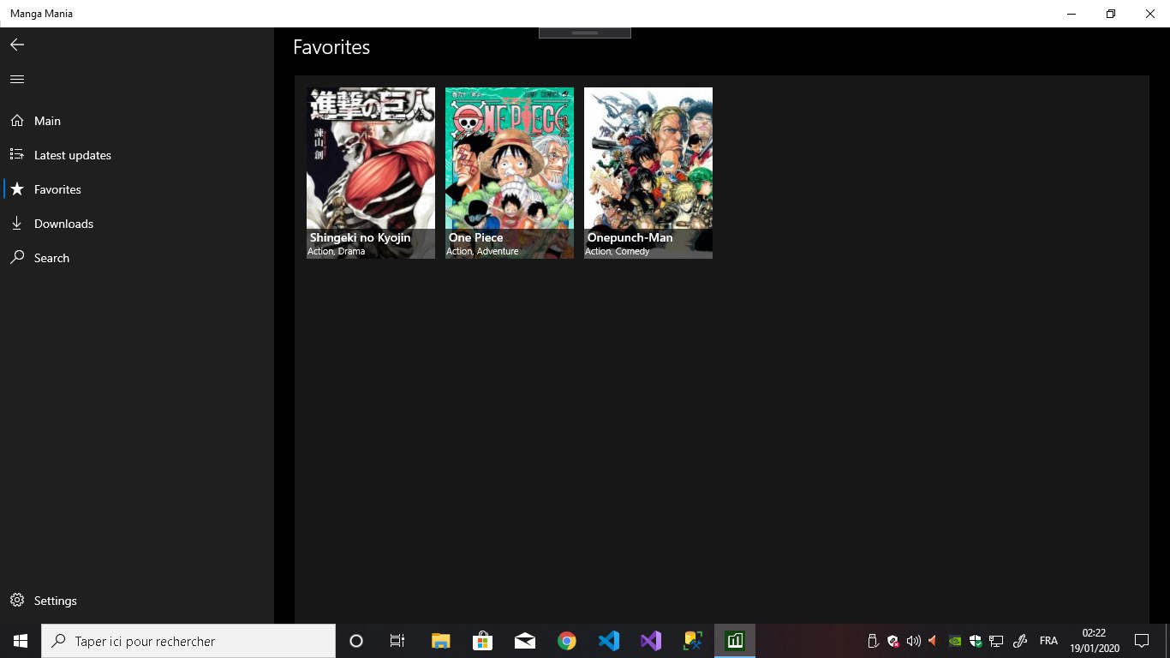Minimize the Manga Mania window

(x=1072, y=14)
